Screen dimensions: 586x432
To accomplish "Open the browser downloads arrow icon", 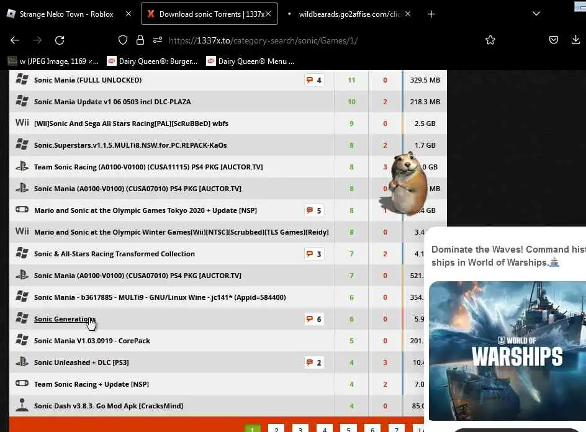I will tap(575, 40).
